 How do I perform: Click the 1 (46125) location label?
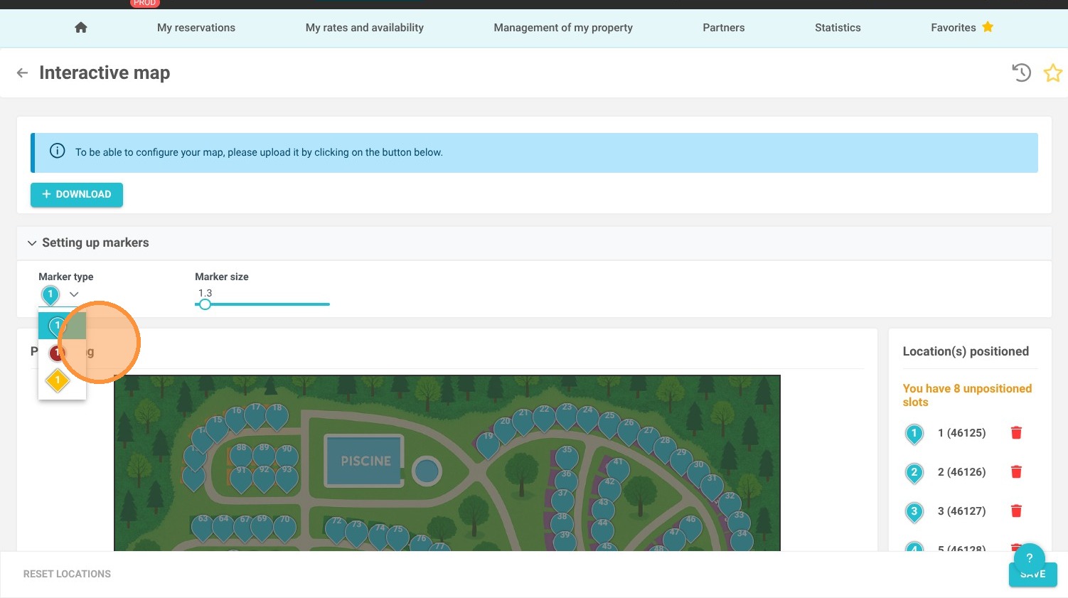click(x=962, y=433)
